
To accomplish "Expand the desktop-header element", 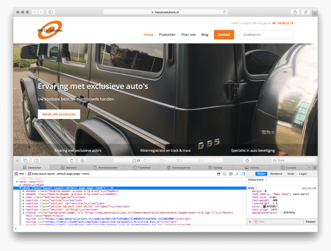I will (x=24, y=191).
